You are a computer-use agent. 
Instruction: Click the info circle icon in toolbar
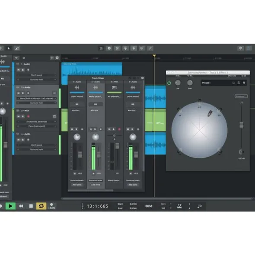click(109, 48)
